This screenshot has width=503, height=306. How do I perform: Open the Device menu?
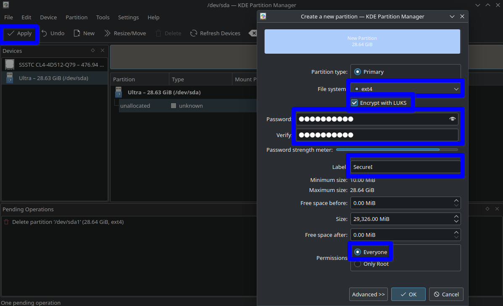[x=48, y=17]
